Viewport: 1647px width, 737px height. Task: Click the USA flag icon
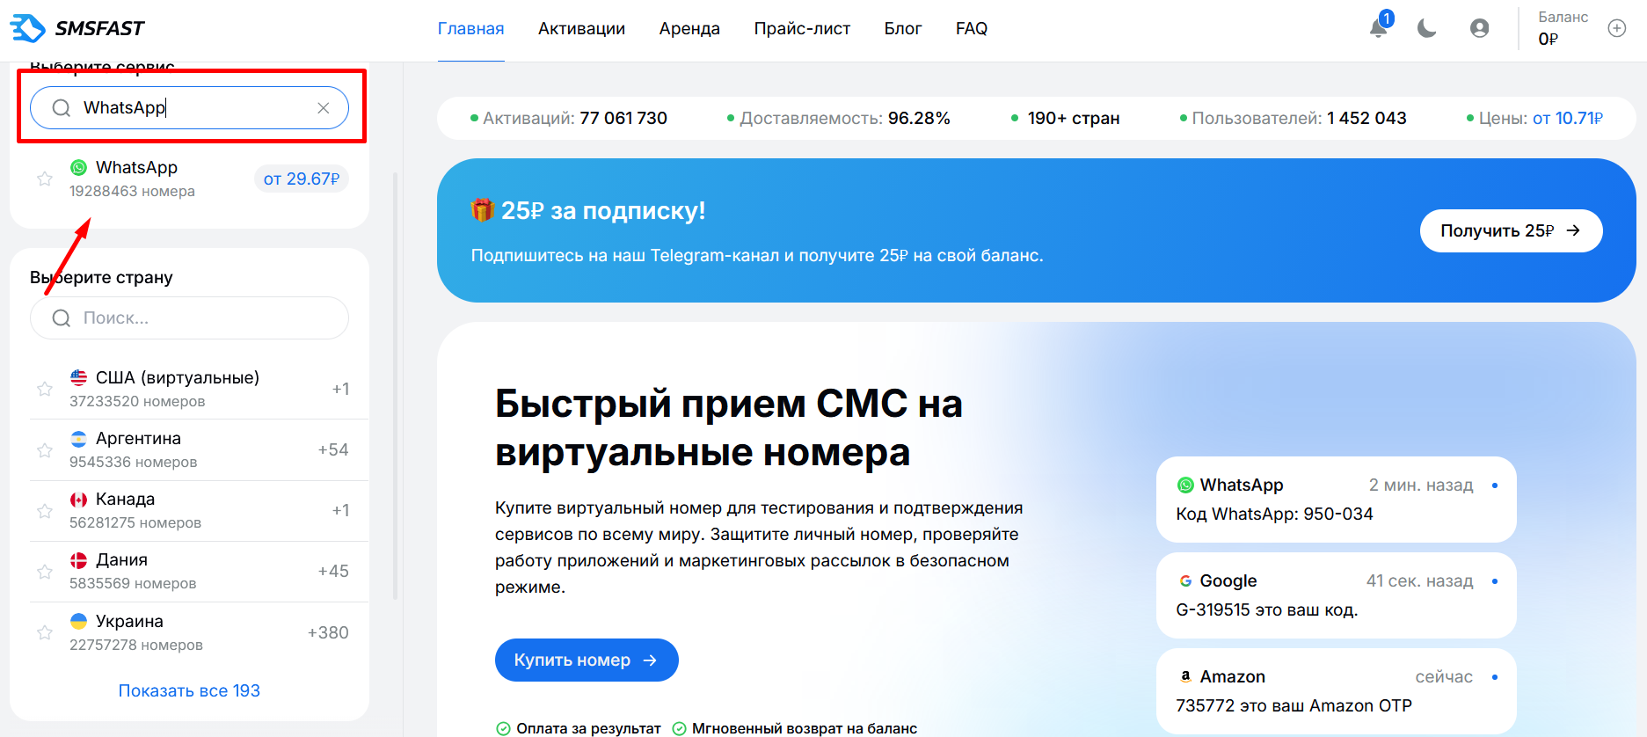coord(79,377)
